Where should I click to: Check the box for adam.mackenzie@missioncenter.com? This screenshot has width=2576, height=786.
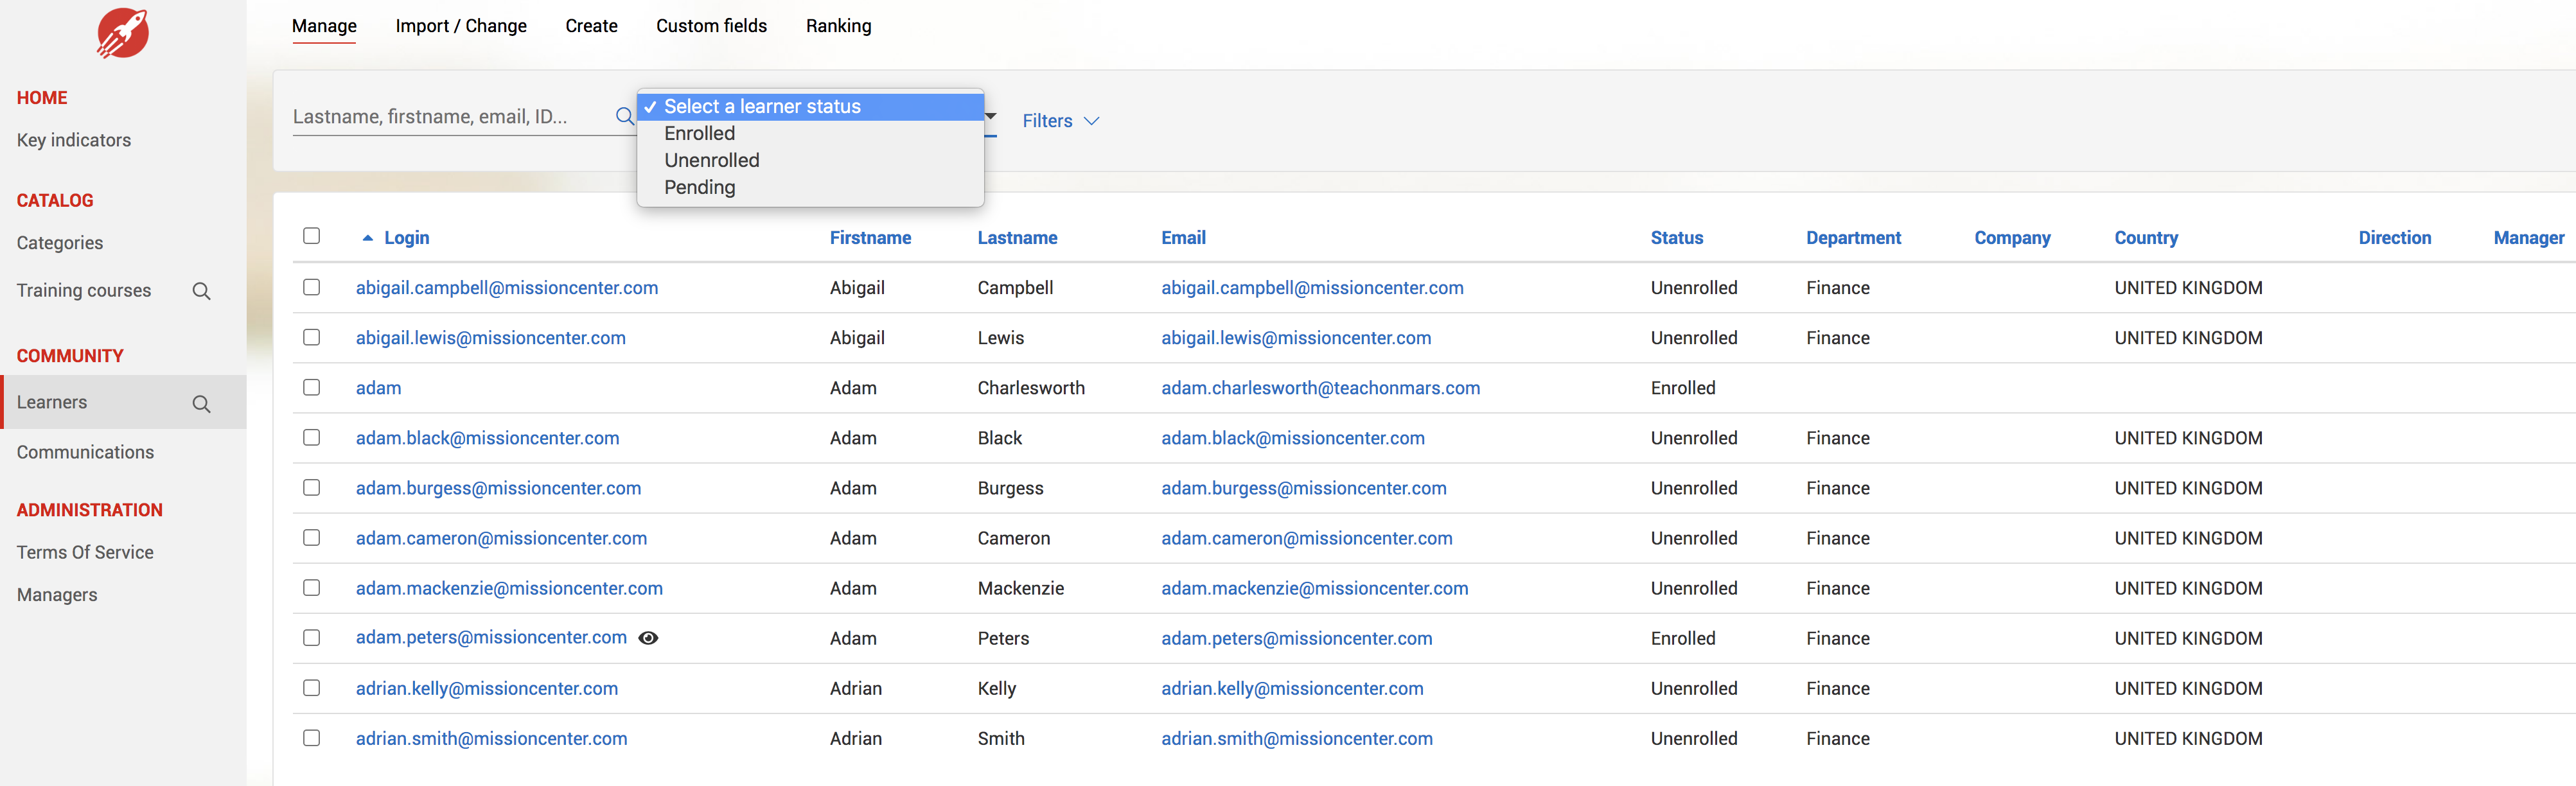311,587
